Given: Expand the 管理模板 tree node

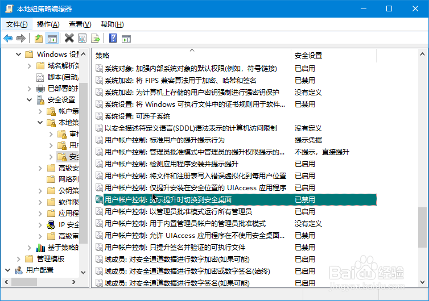Looking at the screenshot, I should (x=18, y=258).
